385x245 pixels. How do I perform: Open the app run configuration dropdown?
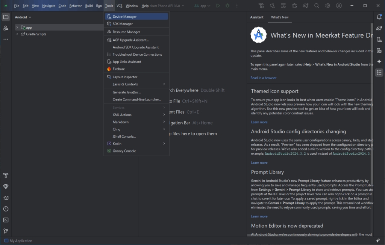click(203, 6)
